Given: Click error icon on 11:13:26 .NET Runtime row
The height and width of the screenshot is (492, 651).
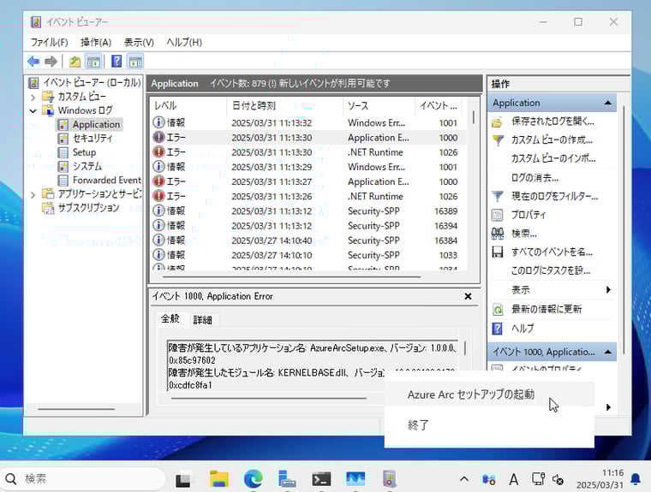Looking at the screenshot, I should click(158, 196).
